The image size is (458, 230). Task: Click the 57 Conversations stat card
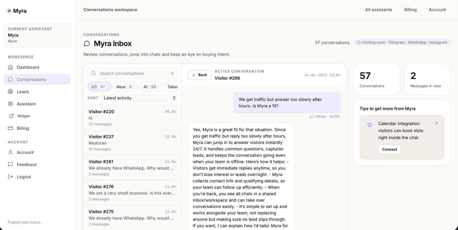click(x=377, y=79)
